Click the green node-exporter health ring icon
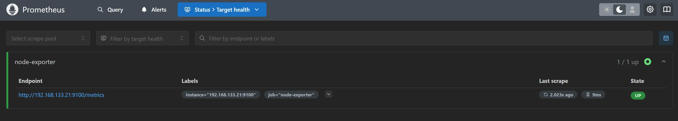 (647, 62)
